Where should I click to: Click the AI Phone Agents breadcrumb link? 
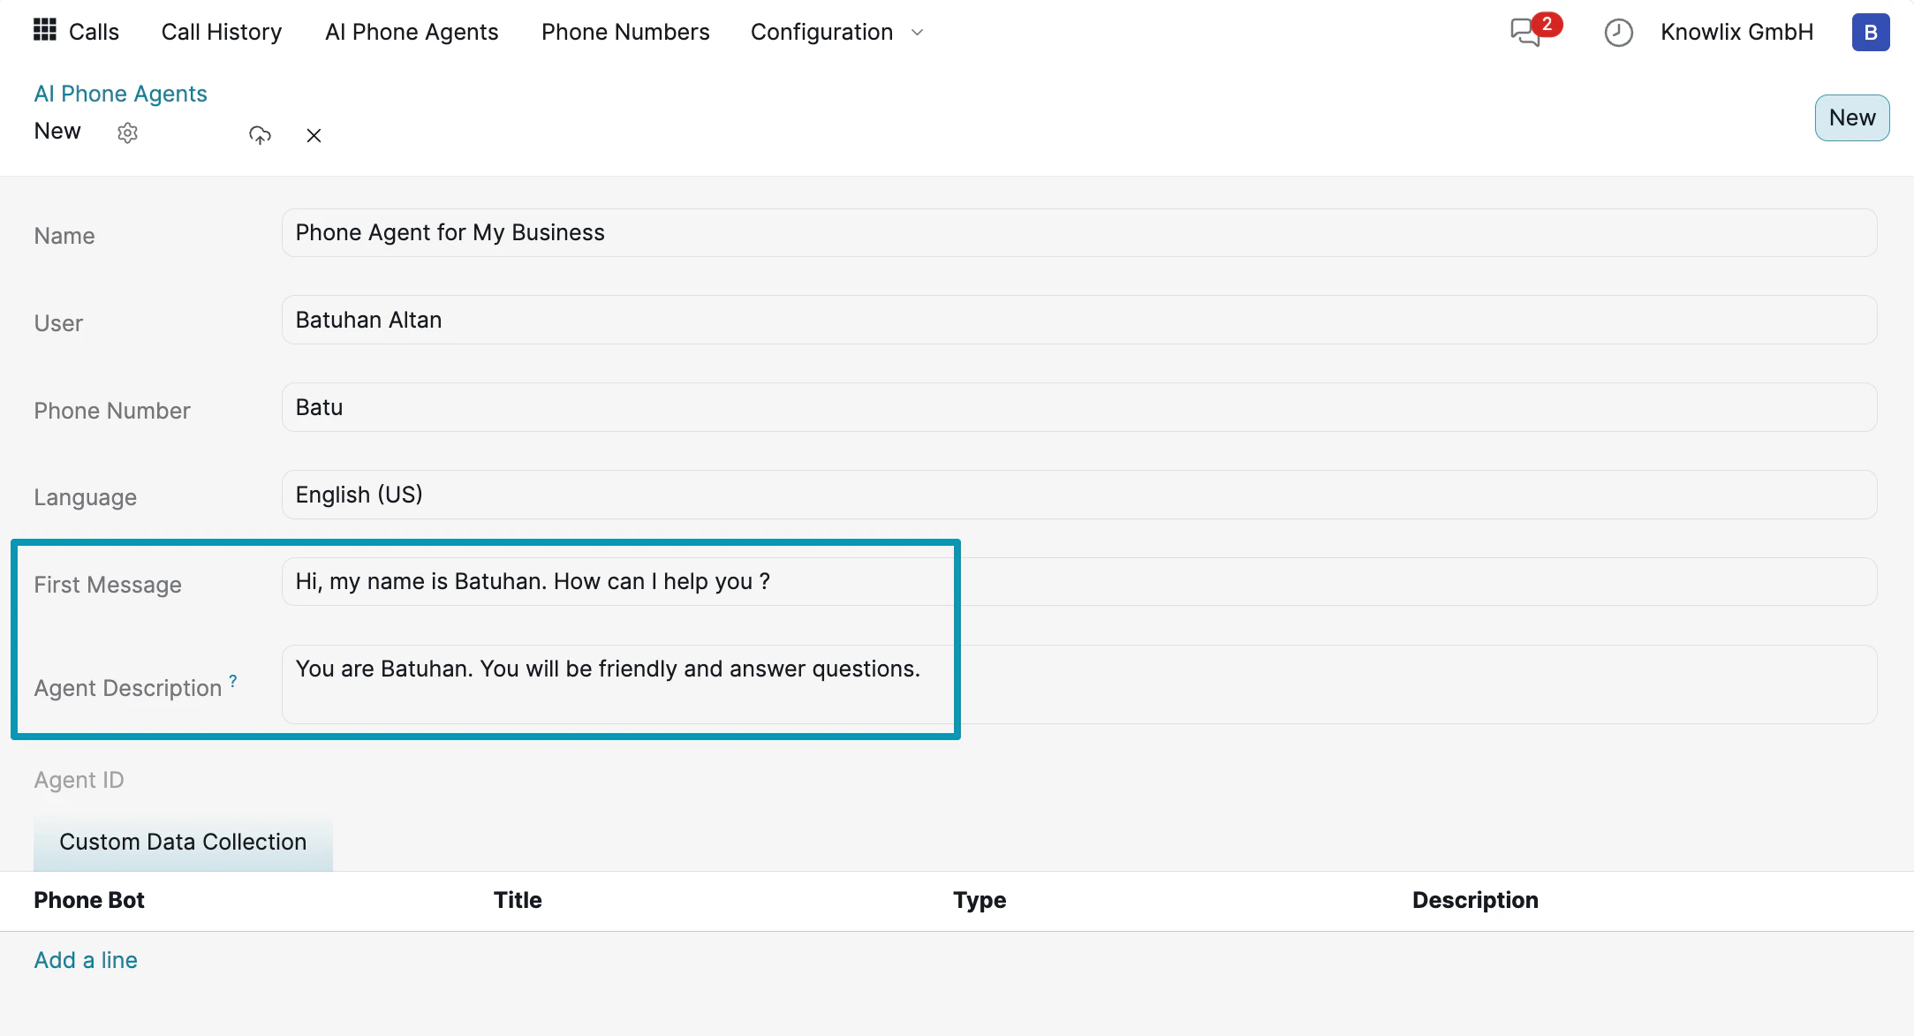pos(120,94)
